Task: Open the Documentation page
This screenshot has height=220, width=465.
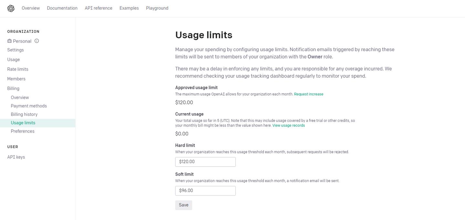Action: pyautogui.click(x=62, y=8)
